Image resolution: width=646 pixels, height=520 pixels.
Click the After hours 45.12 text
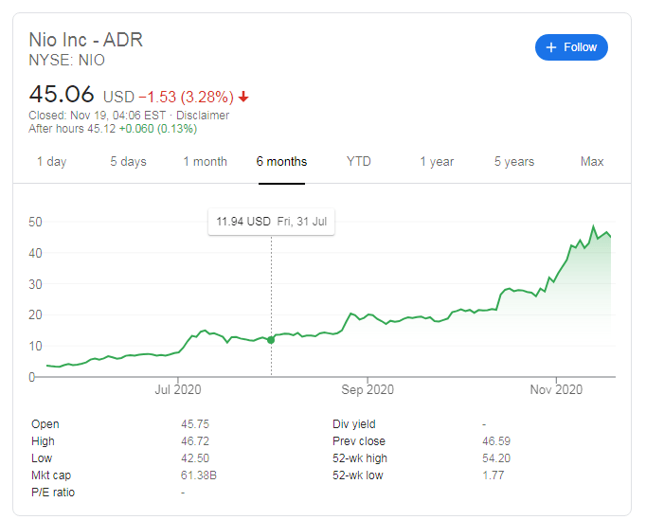tap(72, 129)
